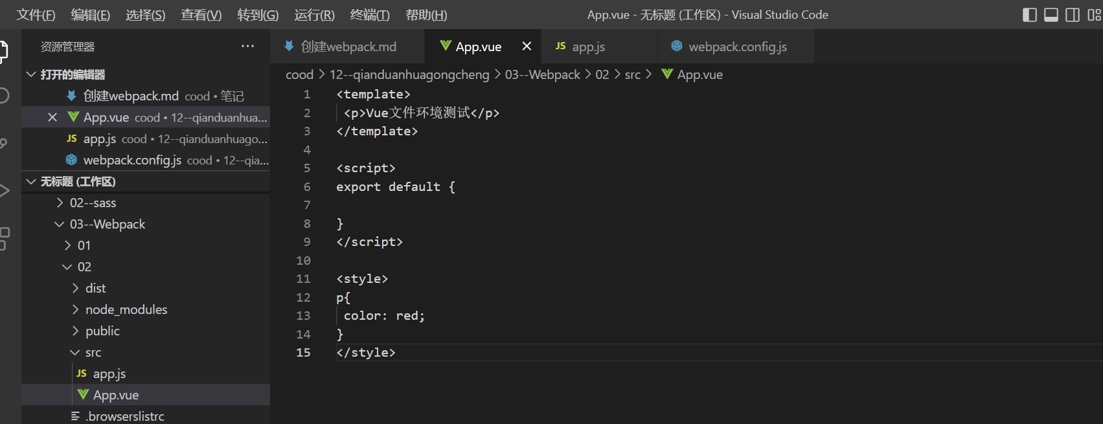The width and height of the screenshot is (1103, 424).
Task: Open webpack.config.js from the open editors list
Action: 146,160
